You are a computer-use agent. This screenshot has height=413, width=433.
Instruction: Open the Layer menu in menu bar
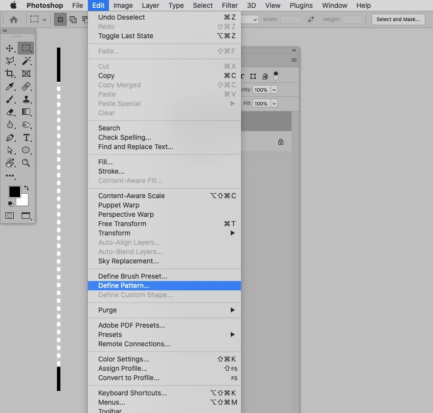coord(151,5)
